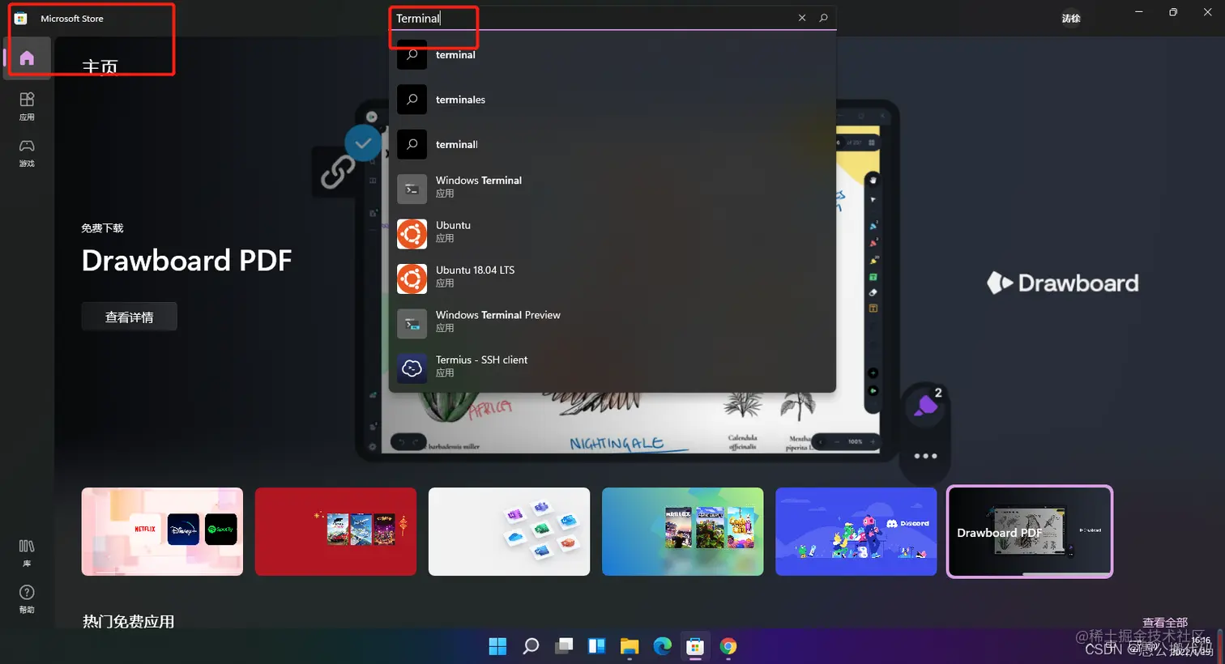Open the user account profile avatar
Image resolution: width=1225 pixels, height=664 pixels.
click(x=1071, y=19)
